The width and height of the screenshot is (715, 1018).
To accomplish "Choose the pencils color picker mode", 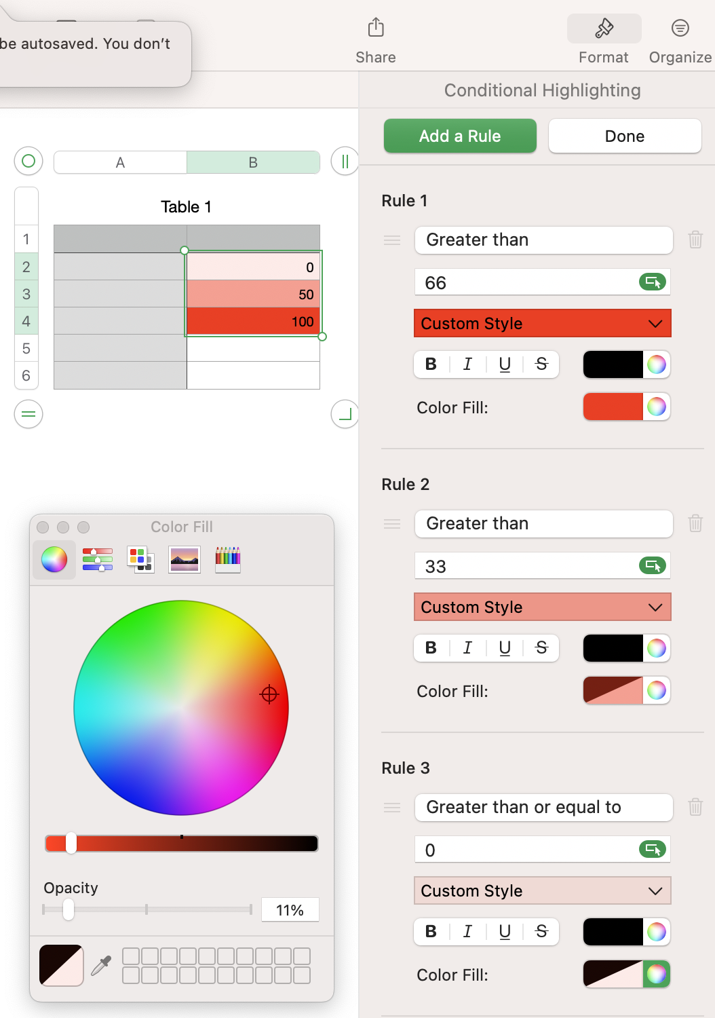I will pos(228,559).
